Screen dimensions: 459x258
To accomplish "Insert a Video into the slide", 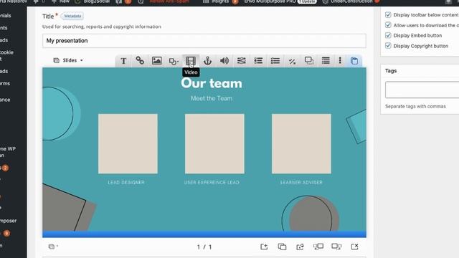I will [191, 61].
